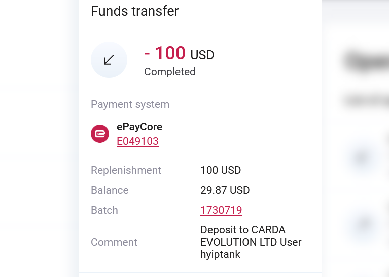Click the Payment system label
This screenshot has width=389, height=277.
(130, 104)
